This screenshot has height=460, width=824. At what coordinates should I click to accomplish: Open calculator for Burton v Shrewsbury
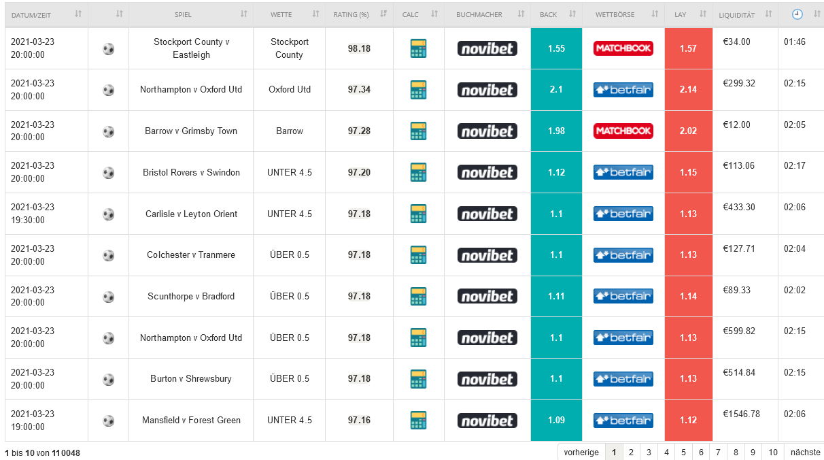pyautogui.click(x=419, y=378)
